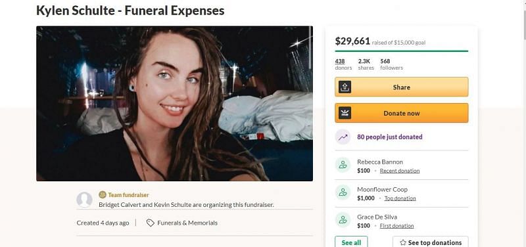The width and height of the screenshot is (526, 247).
Task: Click Rebecca Bannon's donor avatar icon
Action: pos(343,164)
